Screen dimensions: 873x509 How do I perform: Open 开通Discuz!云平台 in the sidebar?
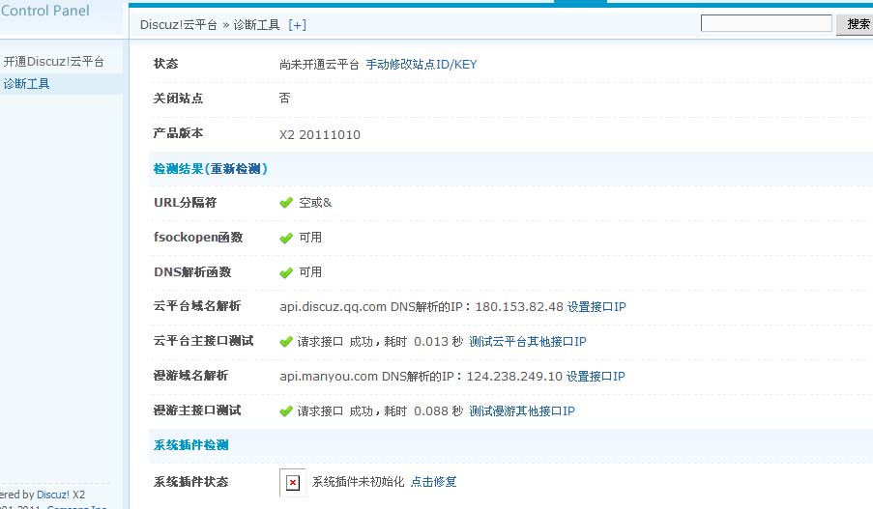click(53, 61)
